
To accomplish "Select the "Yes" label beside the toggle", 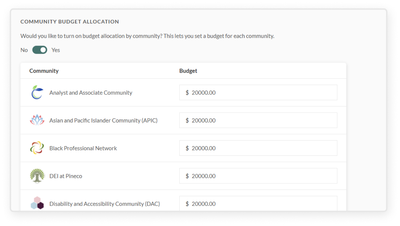I will pos(56,50).
